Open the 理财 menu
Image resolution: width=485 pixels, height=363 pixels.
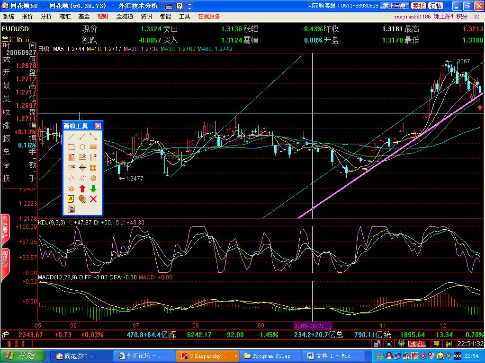[x=103, y=17]
